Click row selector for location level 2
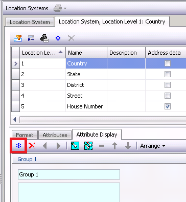Screen dimensions: 186x202 (x=15, y=74)
